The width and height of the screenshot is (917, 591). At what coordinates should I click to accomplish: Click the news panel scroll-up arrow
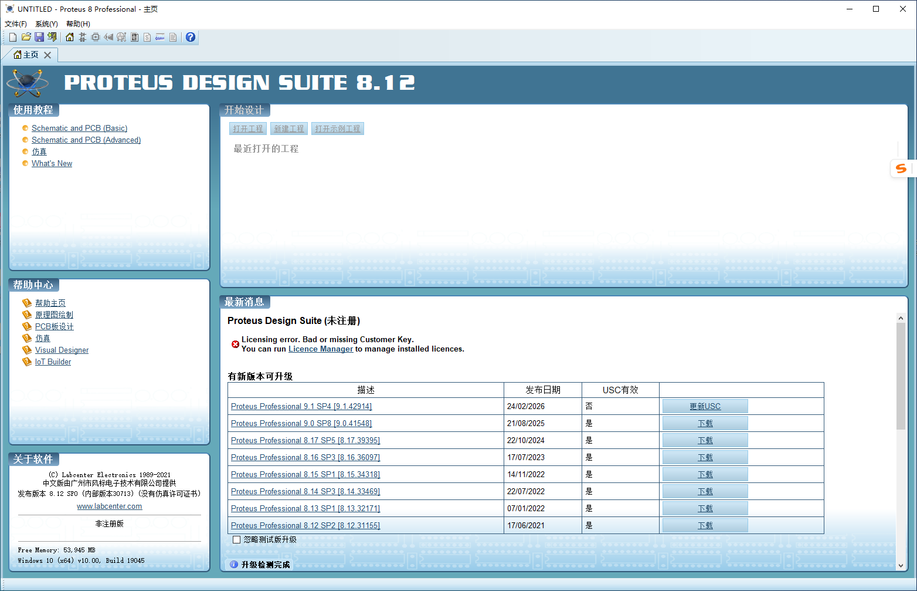click(x=901, y=318)
